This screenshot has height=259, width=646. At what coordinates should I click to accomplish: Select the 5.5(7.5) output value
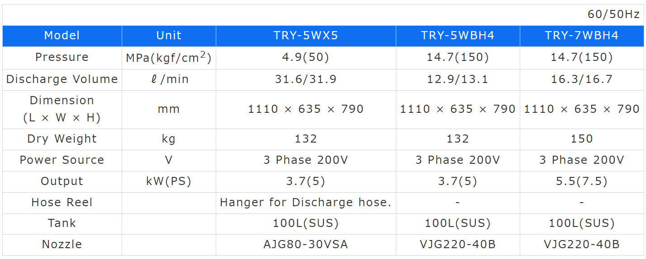(x=582, y=181)
